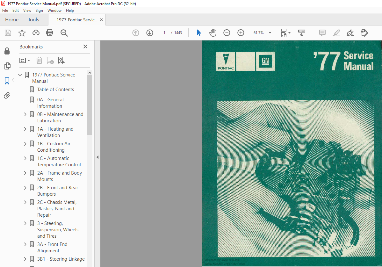The image size is (382, 267).
Task: Open the bookmarks options dropdown menu
Action: (x=25, y=60)
